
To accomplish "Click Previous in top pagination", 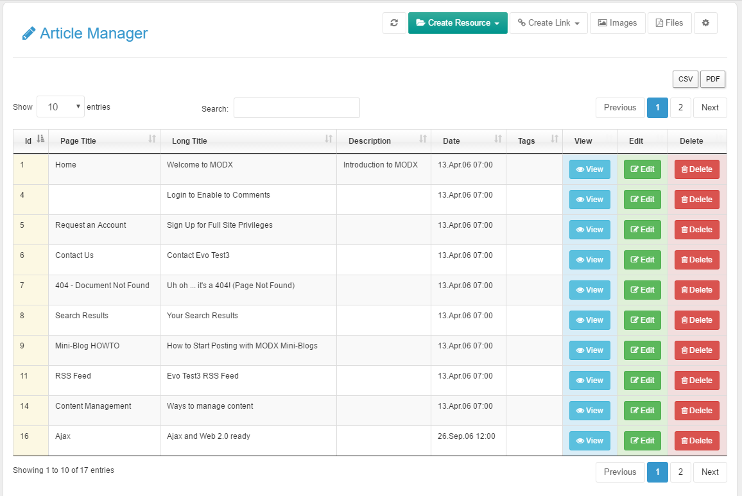I will 620,107.
